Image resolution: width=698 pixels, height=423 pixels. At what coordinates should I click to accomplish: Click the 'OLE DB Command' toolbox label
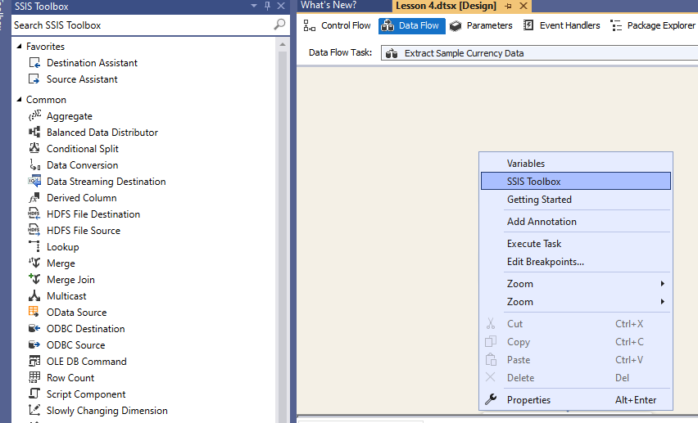tap(87, 361)
